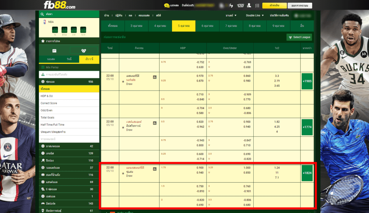Open the ผล results menu link

[x=130, y=15]
